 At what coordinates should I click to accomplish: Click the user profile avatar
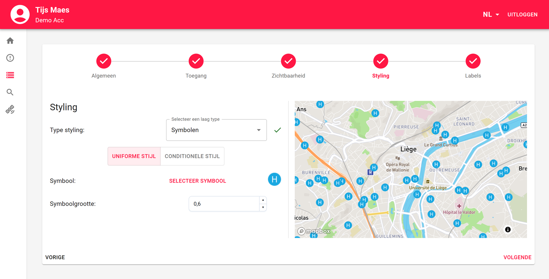[20, 14]
